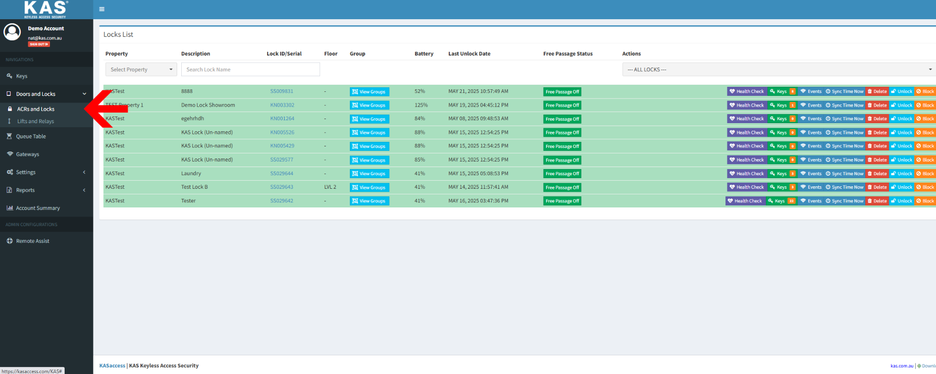The height and width of the screenshot is (374, 936).
Task: Click the KASaccess footer link
Action: pyautogui.click(x=112, y=365)
